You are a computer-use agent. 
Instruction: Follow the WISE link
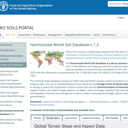click(x=33, y=73)
